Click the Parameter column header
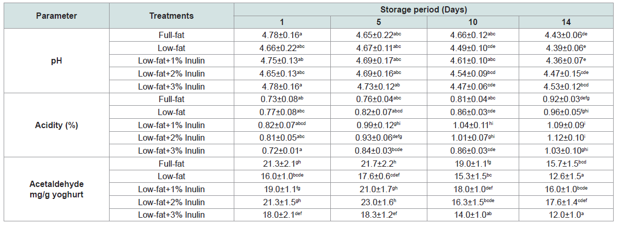Screen dimensions: 622x225 pos(56,16)
